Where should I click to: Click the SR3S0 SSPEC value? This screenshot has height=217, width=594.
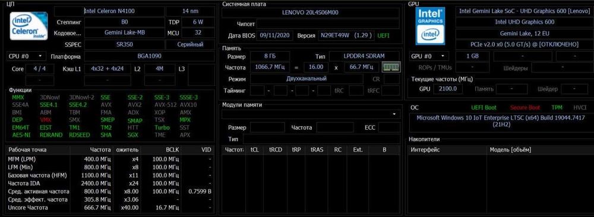124,44
